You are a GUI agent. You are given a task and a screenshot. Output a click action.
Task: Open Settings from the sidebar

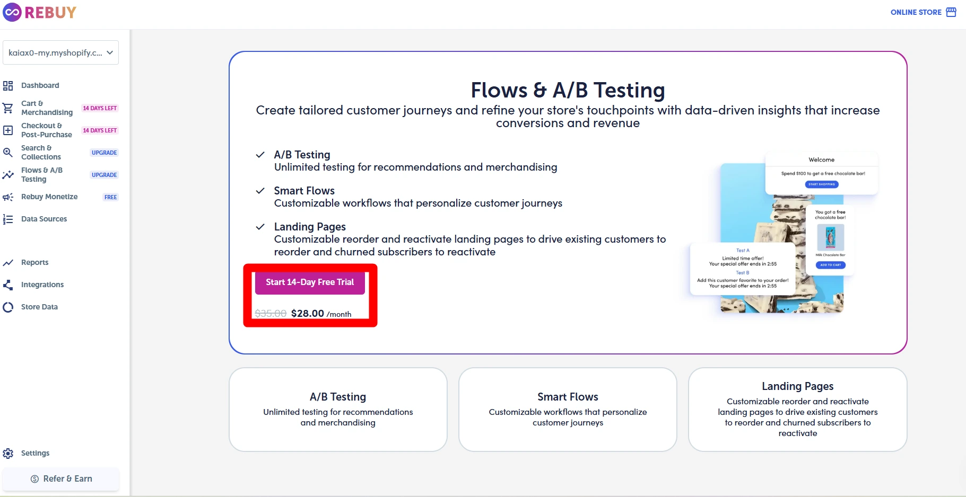pyautogui.click(x=35, y=453)
